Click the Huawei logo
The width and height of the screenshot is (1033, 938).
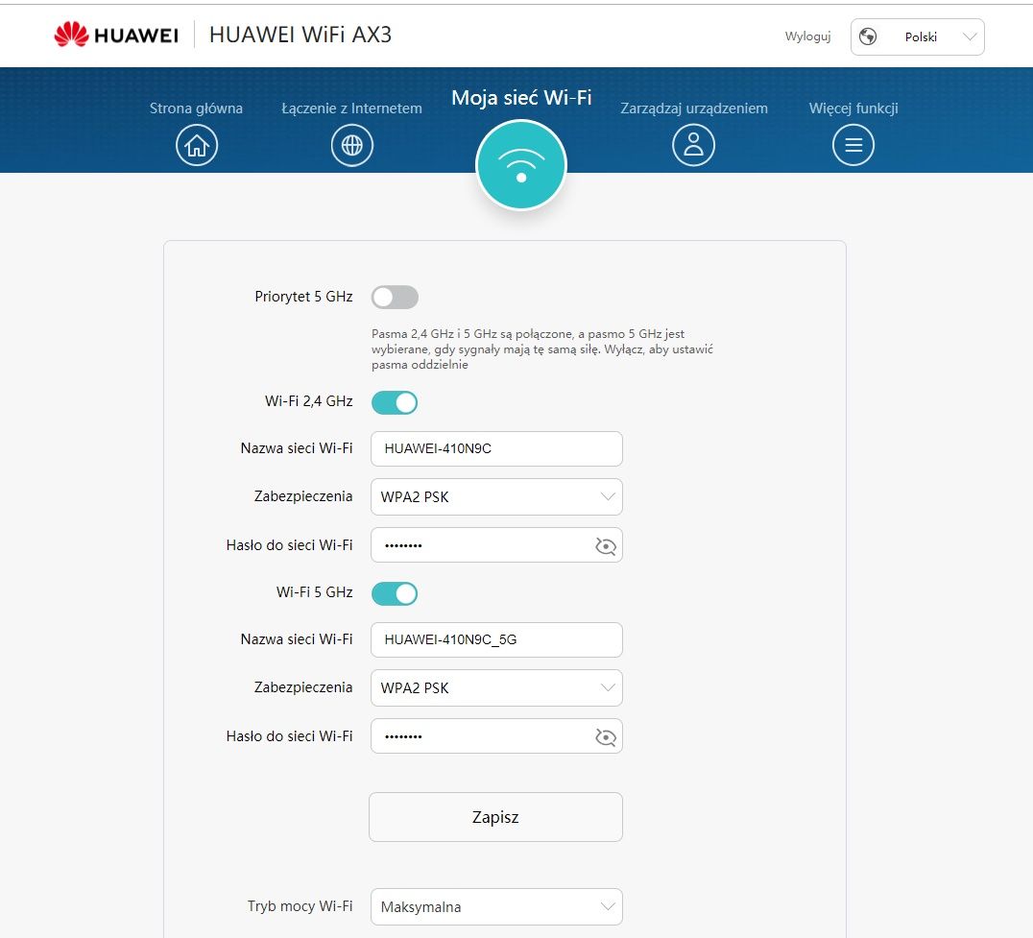116,35
